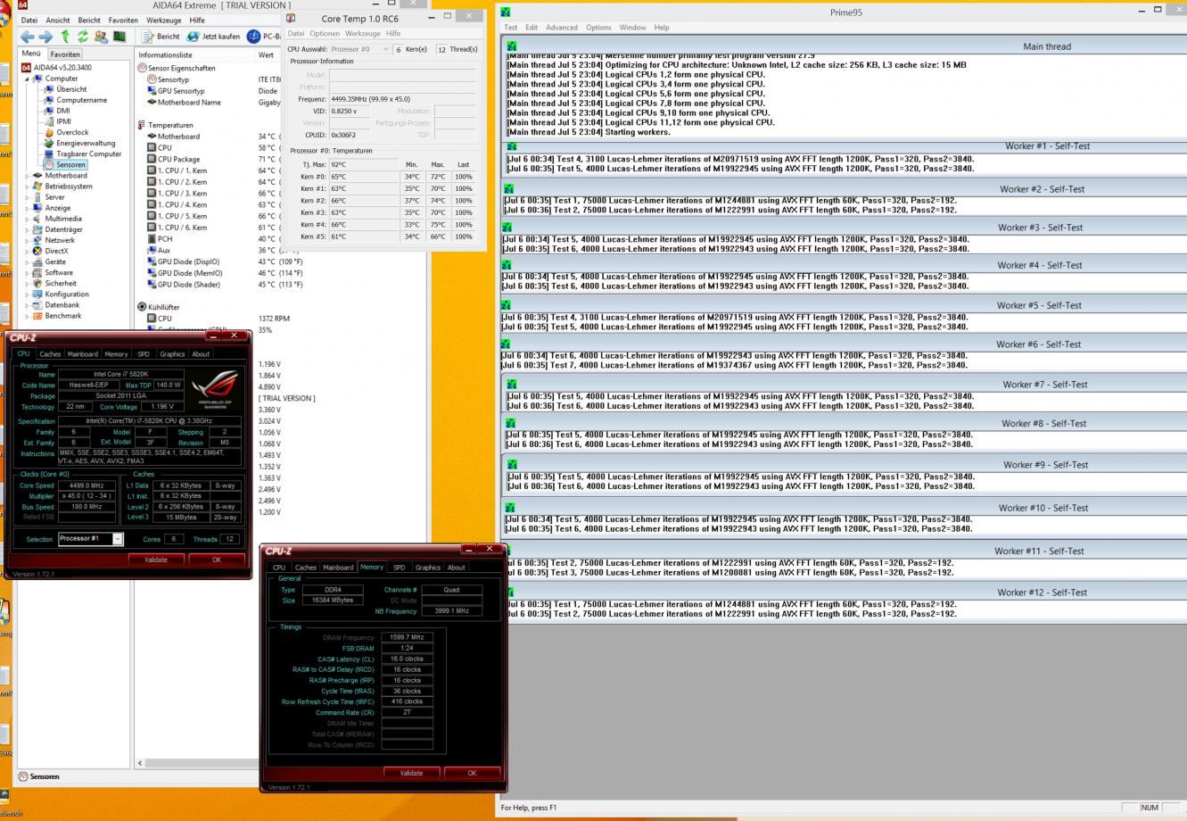Click Jetzt kaufen in AIDA64 toolbar
Viewport: 1187px width, 821px height.
pos(213,37)
